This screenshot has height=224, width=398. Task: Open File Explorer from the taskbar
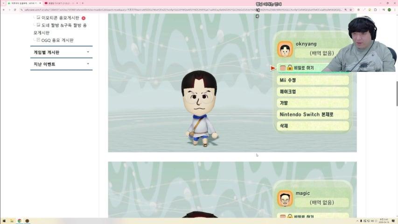point(12,221)
